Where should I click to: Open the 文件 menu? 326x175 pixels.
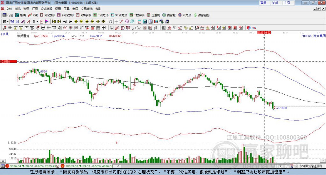(x=9, y=9)
